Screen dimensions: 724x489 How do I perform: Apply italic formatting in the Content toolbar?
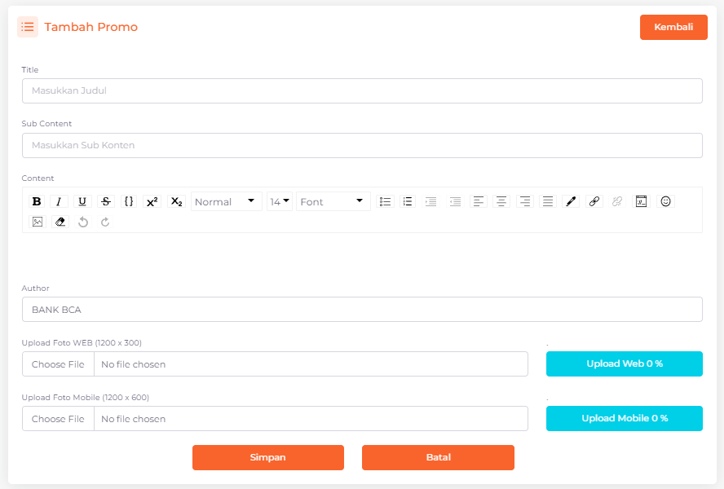(x=59, y=201)
